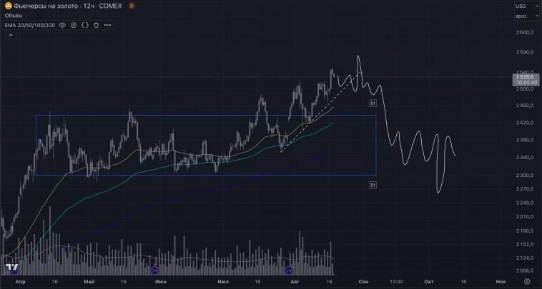
Task: Click the 2640,0 price axis label
Action: (525, 32)
